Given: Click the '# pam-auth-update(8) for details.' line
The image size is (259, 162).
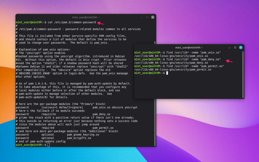Looking at the screenshot, I should pyautogui.click(x=42, y=97).
